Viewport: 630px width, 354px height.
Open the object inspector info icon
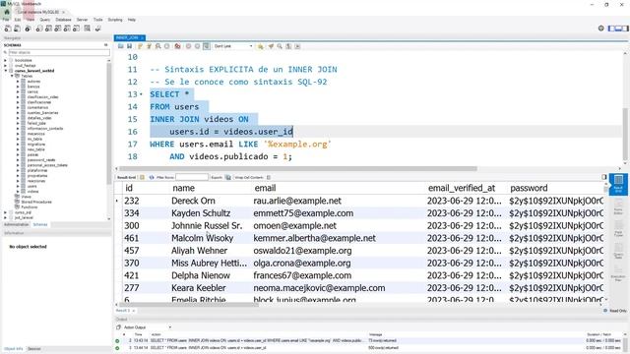(28, 29)
